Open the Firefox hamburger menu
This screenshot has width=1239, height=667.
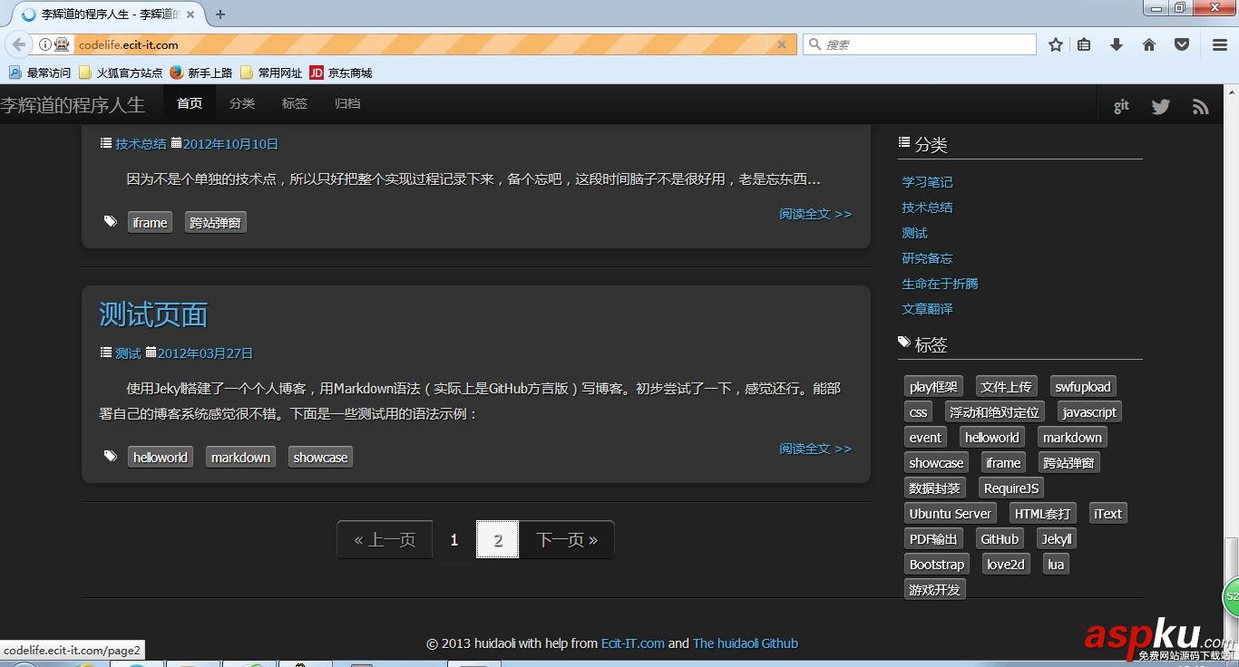[x=1218, y=43]
